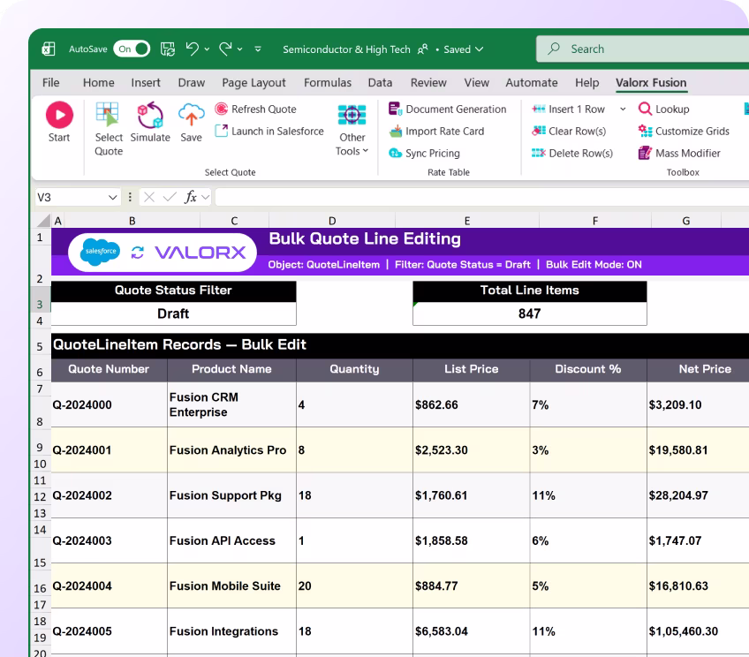The image size is (749, 657).
Task: Click Refresh Quote icon
Action: [221, 109]
